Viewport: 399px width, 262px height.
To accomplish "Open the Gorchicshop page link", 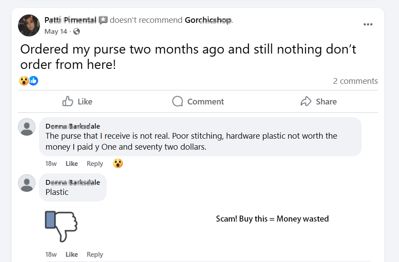I will coord(208,20).
